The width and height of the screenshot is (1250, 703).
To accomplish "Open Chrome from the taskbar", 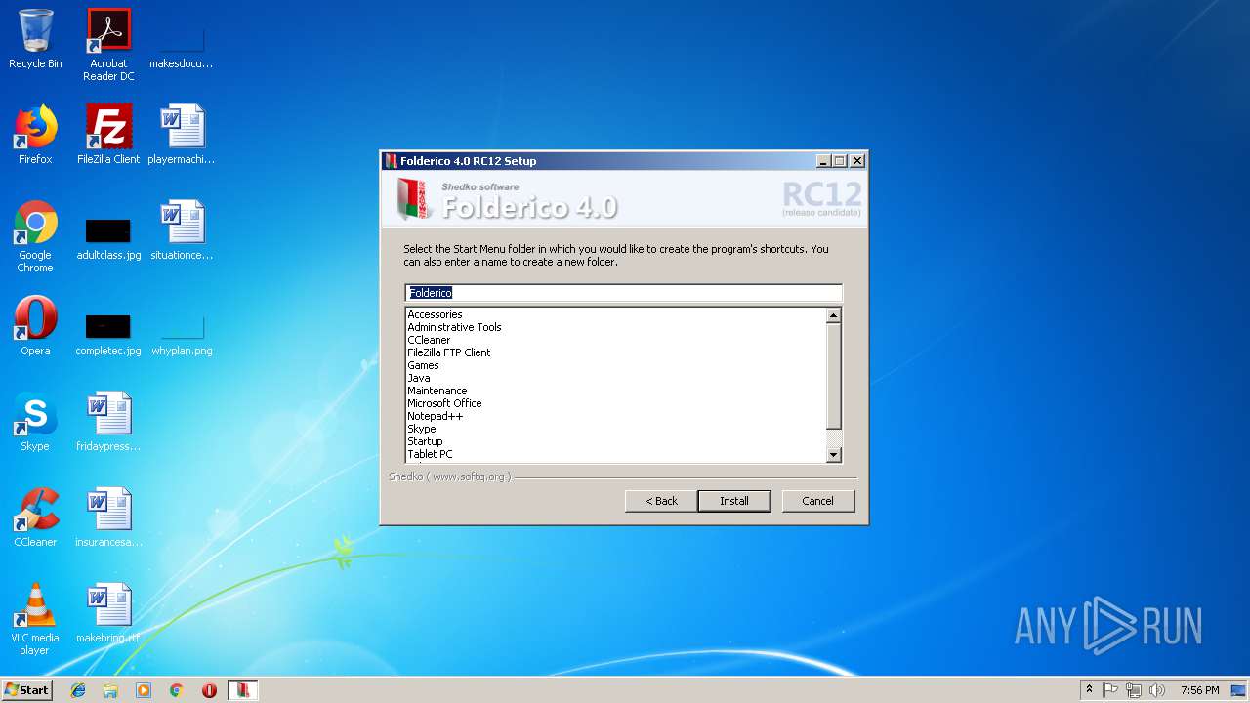I will coord(176,690).
